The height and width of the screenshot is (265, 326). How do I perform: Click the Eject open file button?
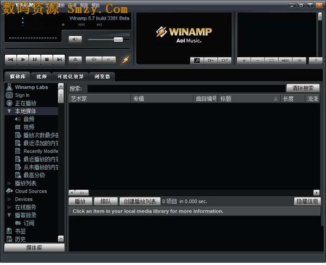click(x=76, y=60)
